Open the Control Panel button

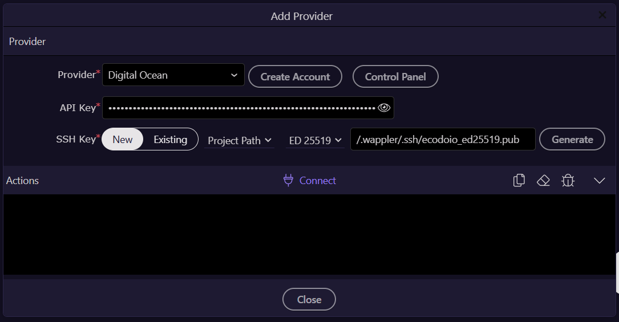pos(395,77)
